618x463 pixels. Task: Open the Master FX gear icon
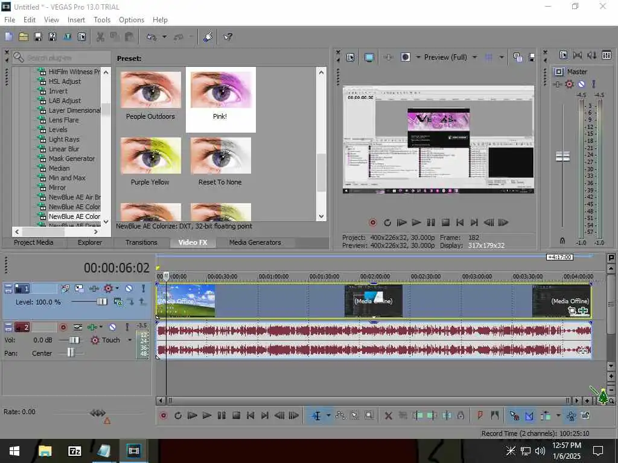click(x=569, y=84)
